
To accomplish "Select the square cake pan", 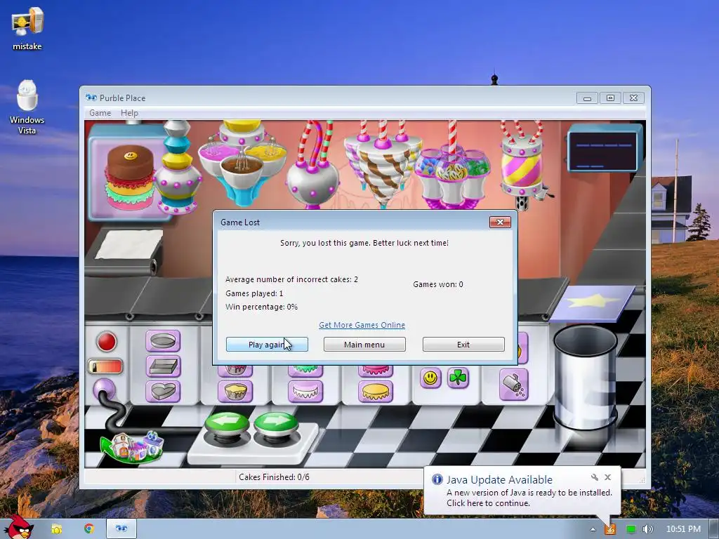I will pos(163,366).
